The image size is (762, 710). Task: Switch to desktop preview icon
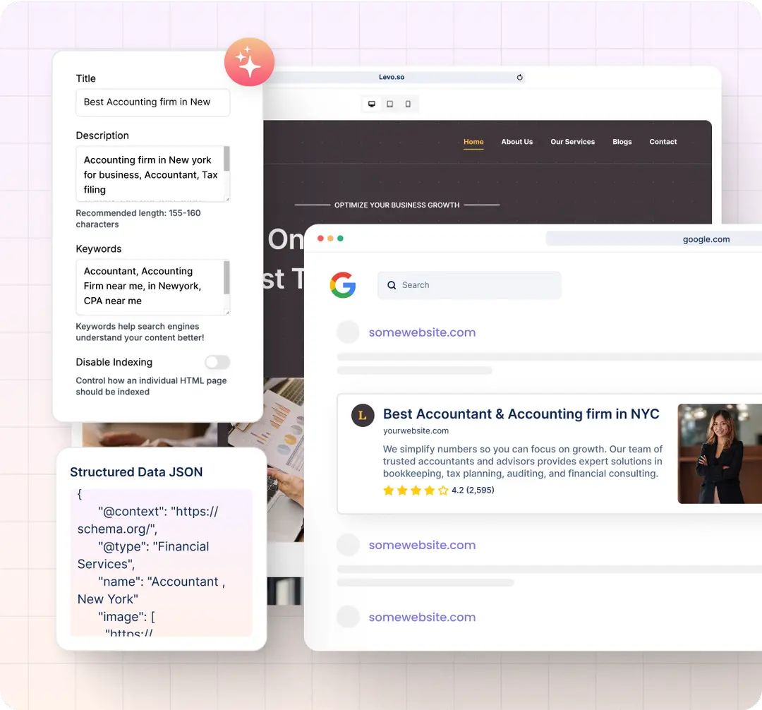(372, 104)
